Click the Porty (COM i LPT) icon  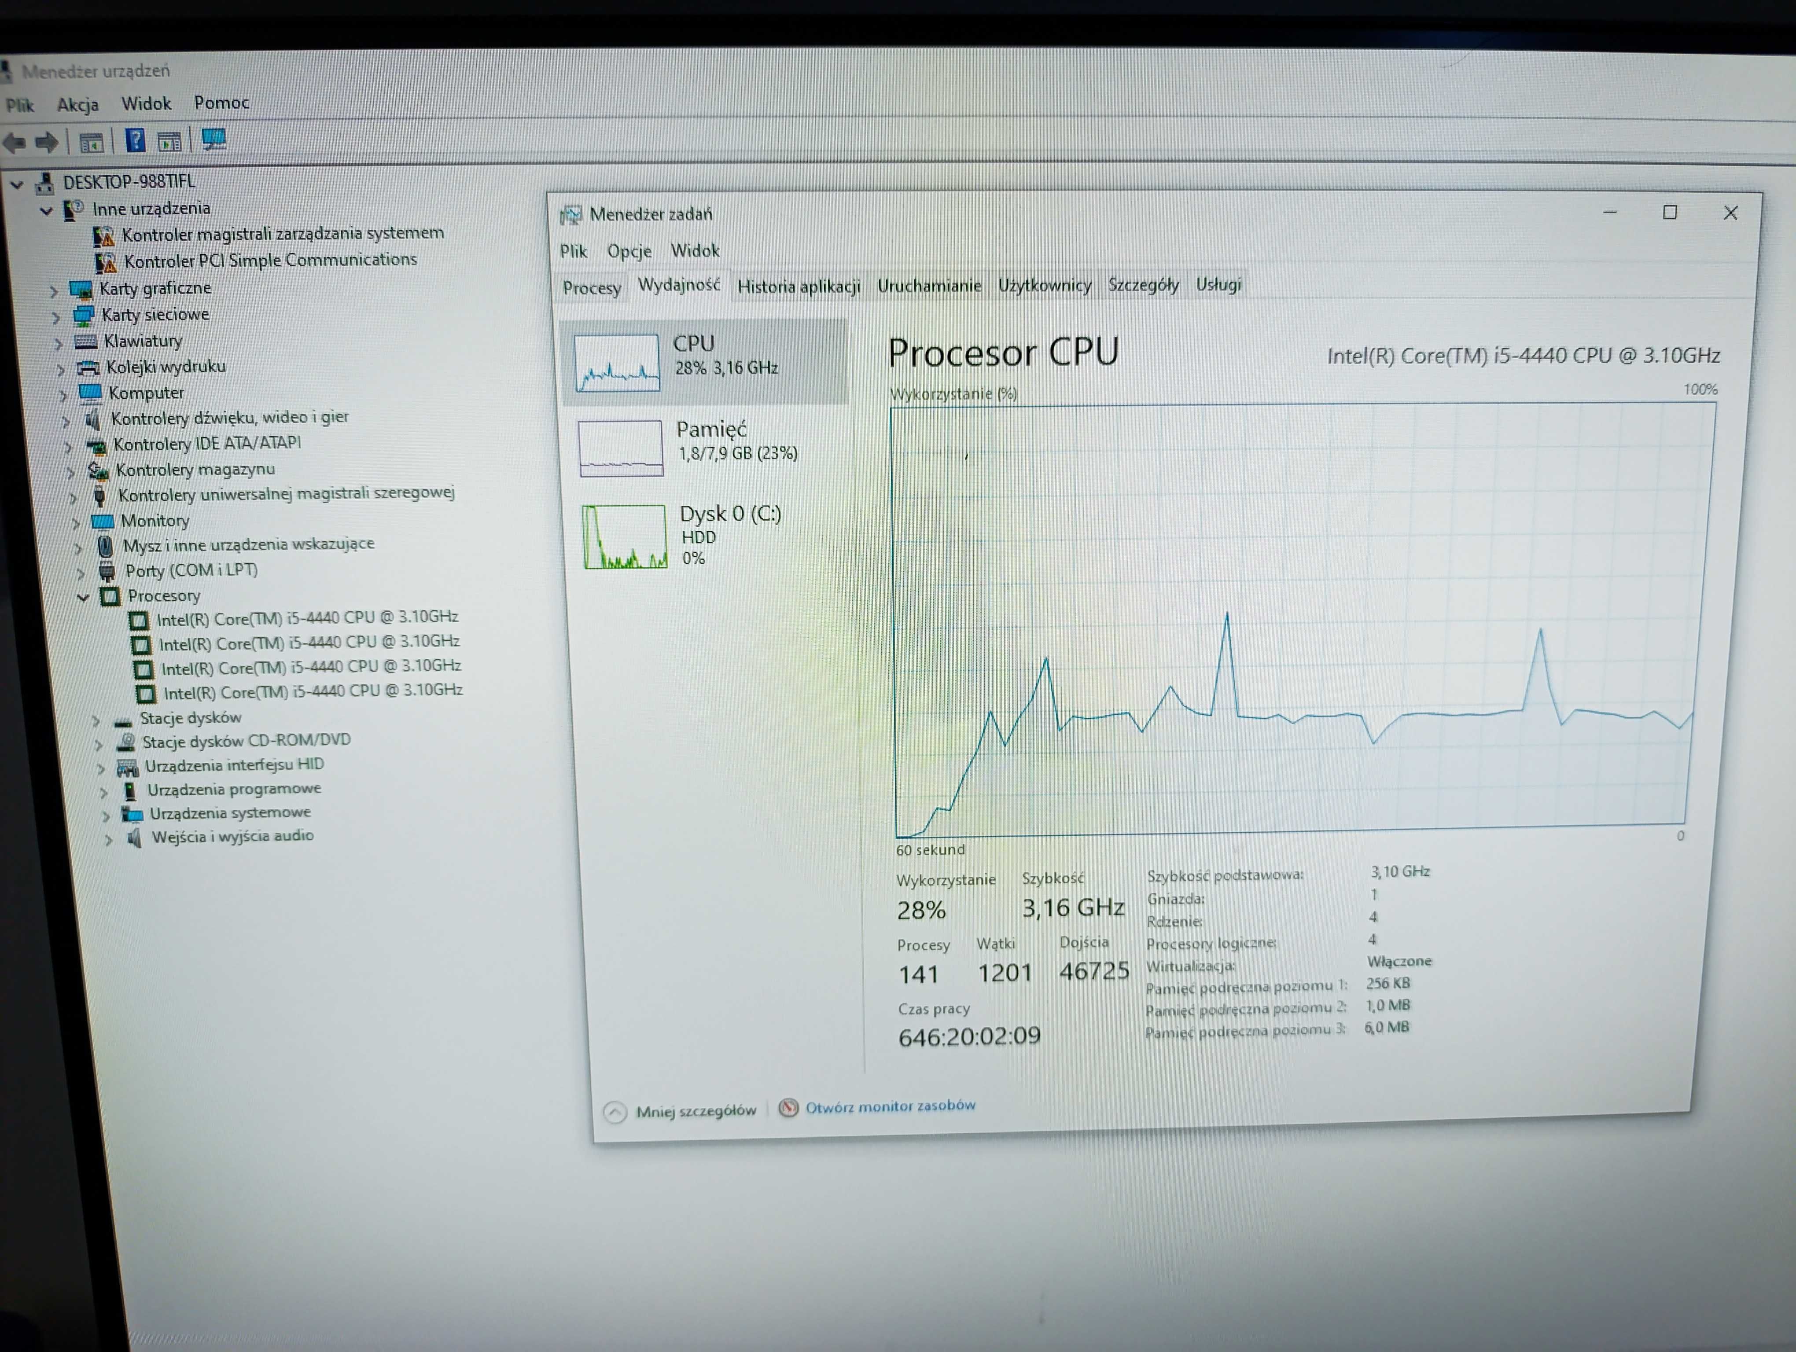(x=107, y=571)
